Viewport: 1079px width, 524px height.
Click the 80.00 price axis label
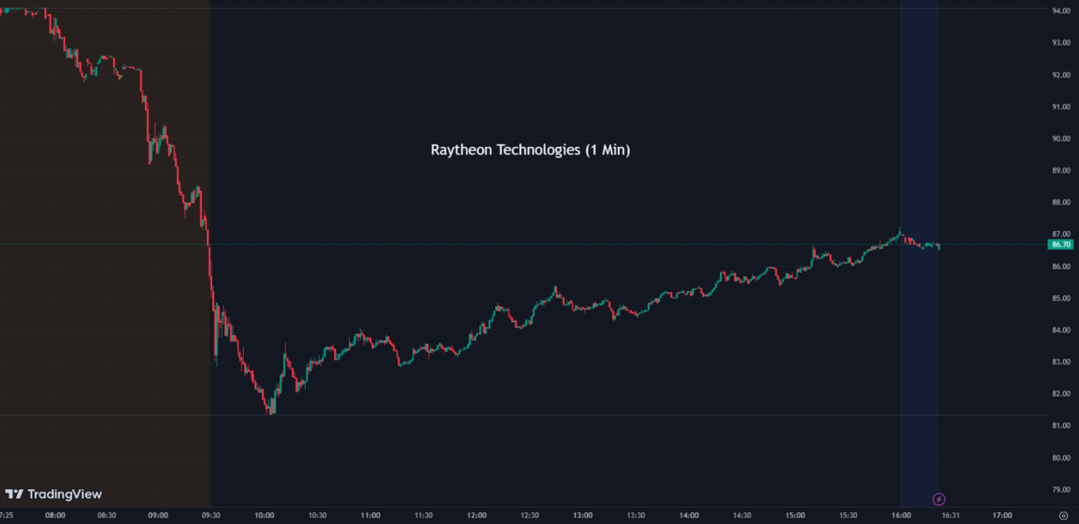point(1061,457)
